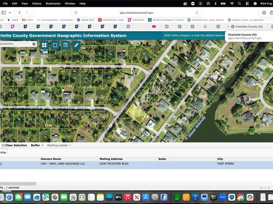Open the sidebar options chevron
The image size is (273, 204).
[10, 12]
